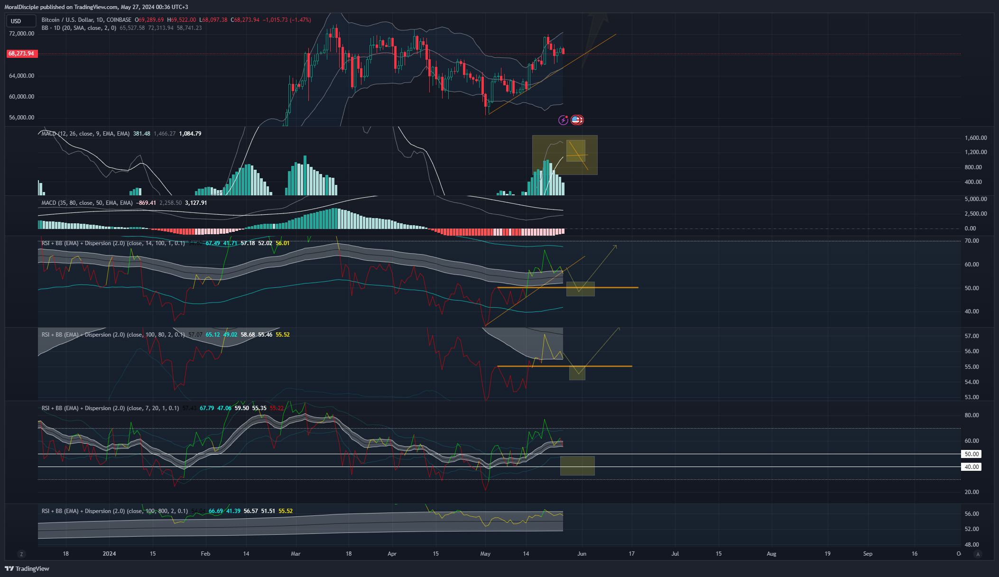Image resolution: width=999 pixels, height=577 pixels.
Task: Select the BB 1D (20, SMA, close, 2, 0) legend
Action: [79, 28]
